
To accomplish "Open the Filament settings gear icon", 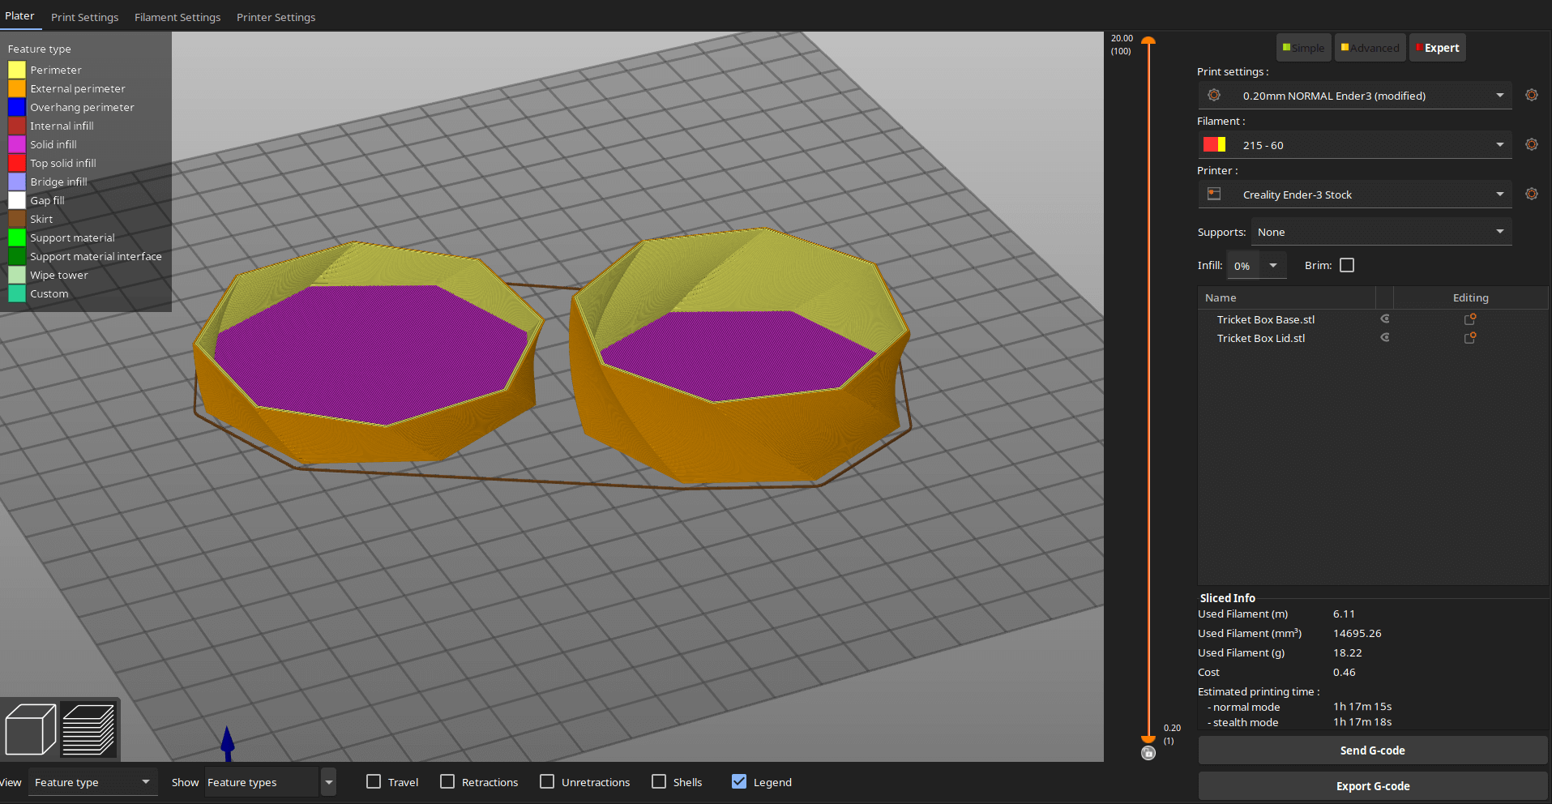I will [1531, 144].
